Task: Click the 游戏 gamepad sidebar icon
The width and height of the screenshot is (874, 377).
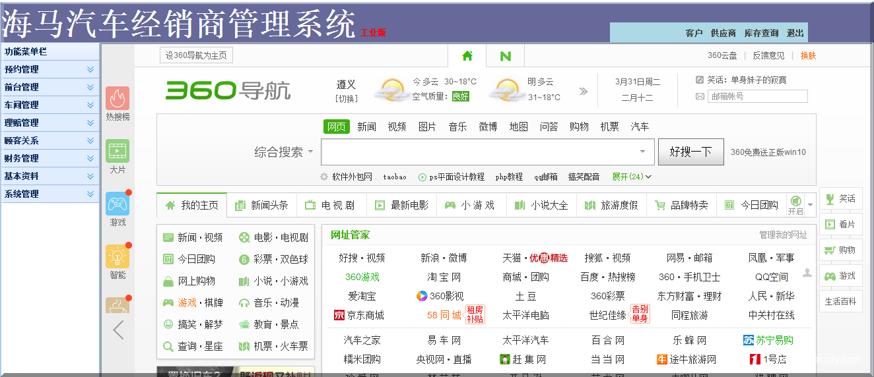Action: coord(118,204)
